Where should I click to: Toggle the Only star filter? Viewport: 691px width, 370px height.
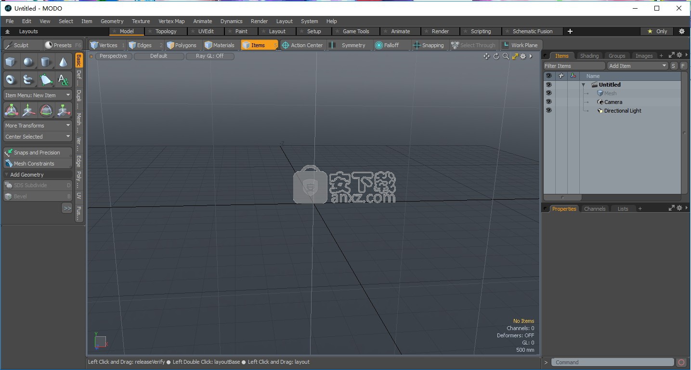coord(657,31)
